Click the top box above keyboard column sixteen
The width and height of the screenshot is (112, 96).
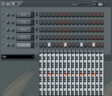click(x=102, y=51)
